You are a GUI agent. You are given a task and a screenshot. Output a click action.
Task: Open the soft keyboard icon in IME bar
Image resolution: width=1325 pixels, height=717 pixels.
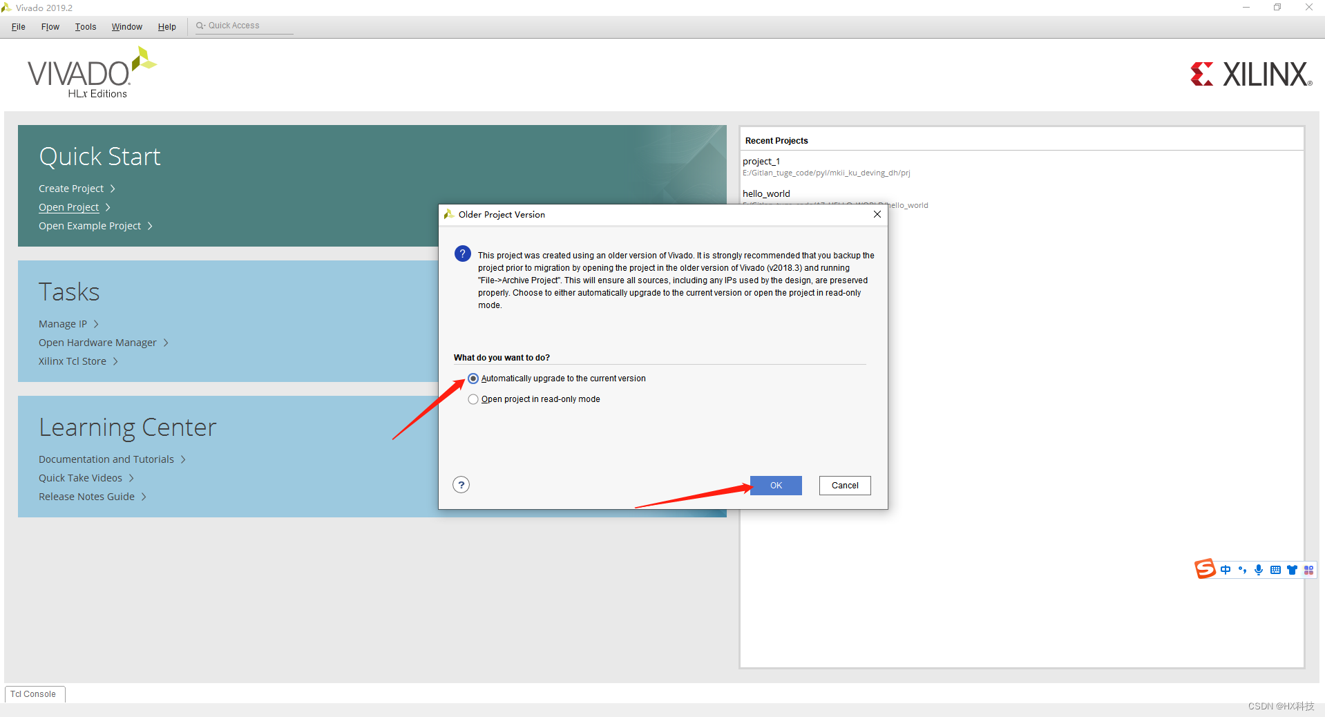(1275, 570)
